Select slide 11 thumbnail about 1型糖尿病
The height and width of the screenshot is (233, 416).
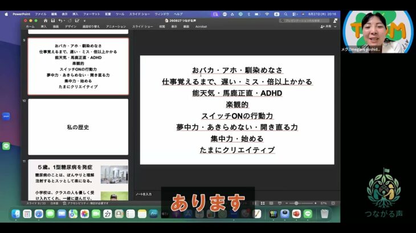[x=78, y=180]
